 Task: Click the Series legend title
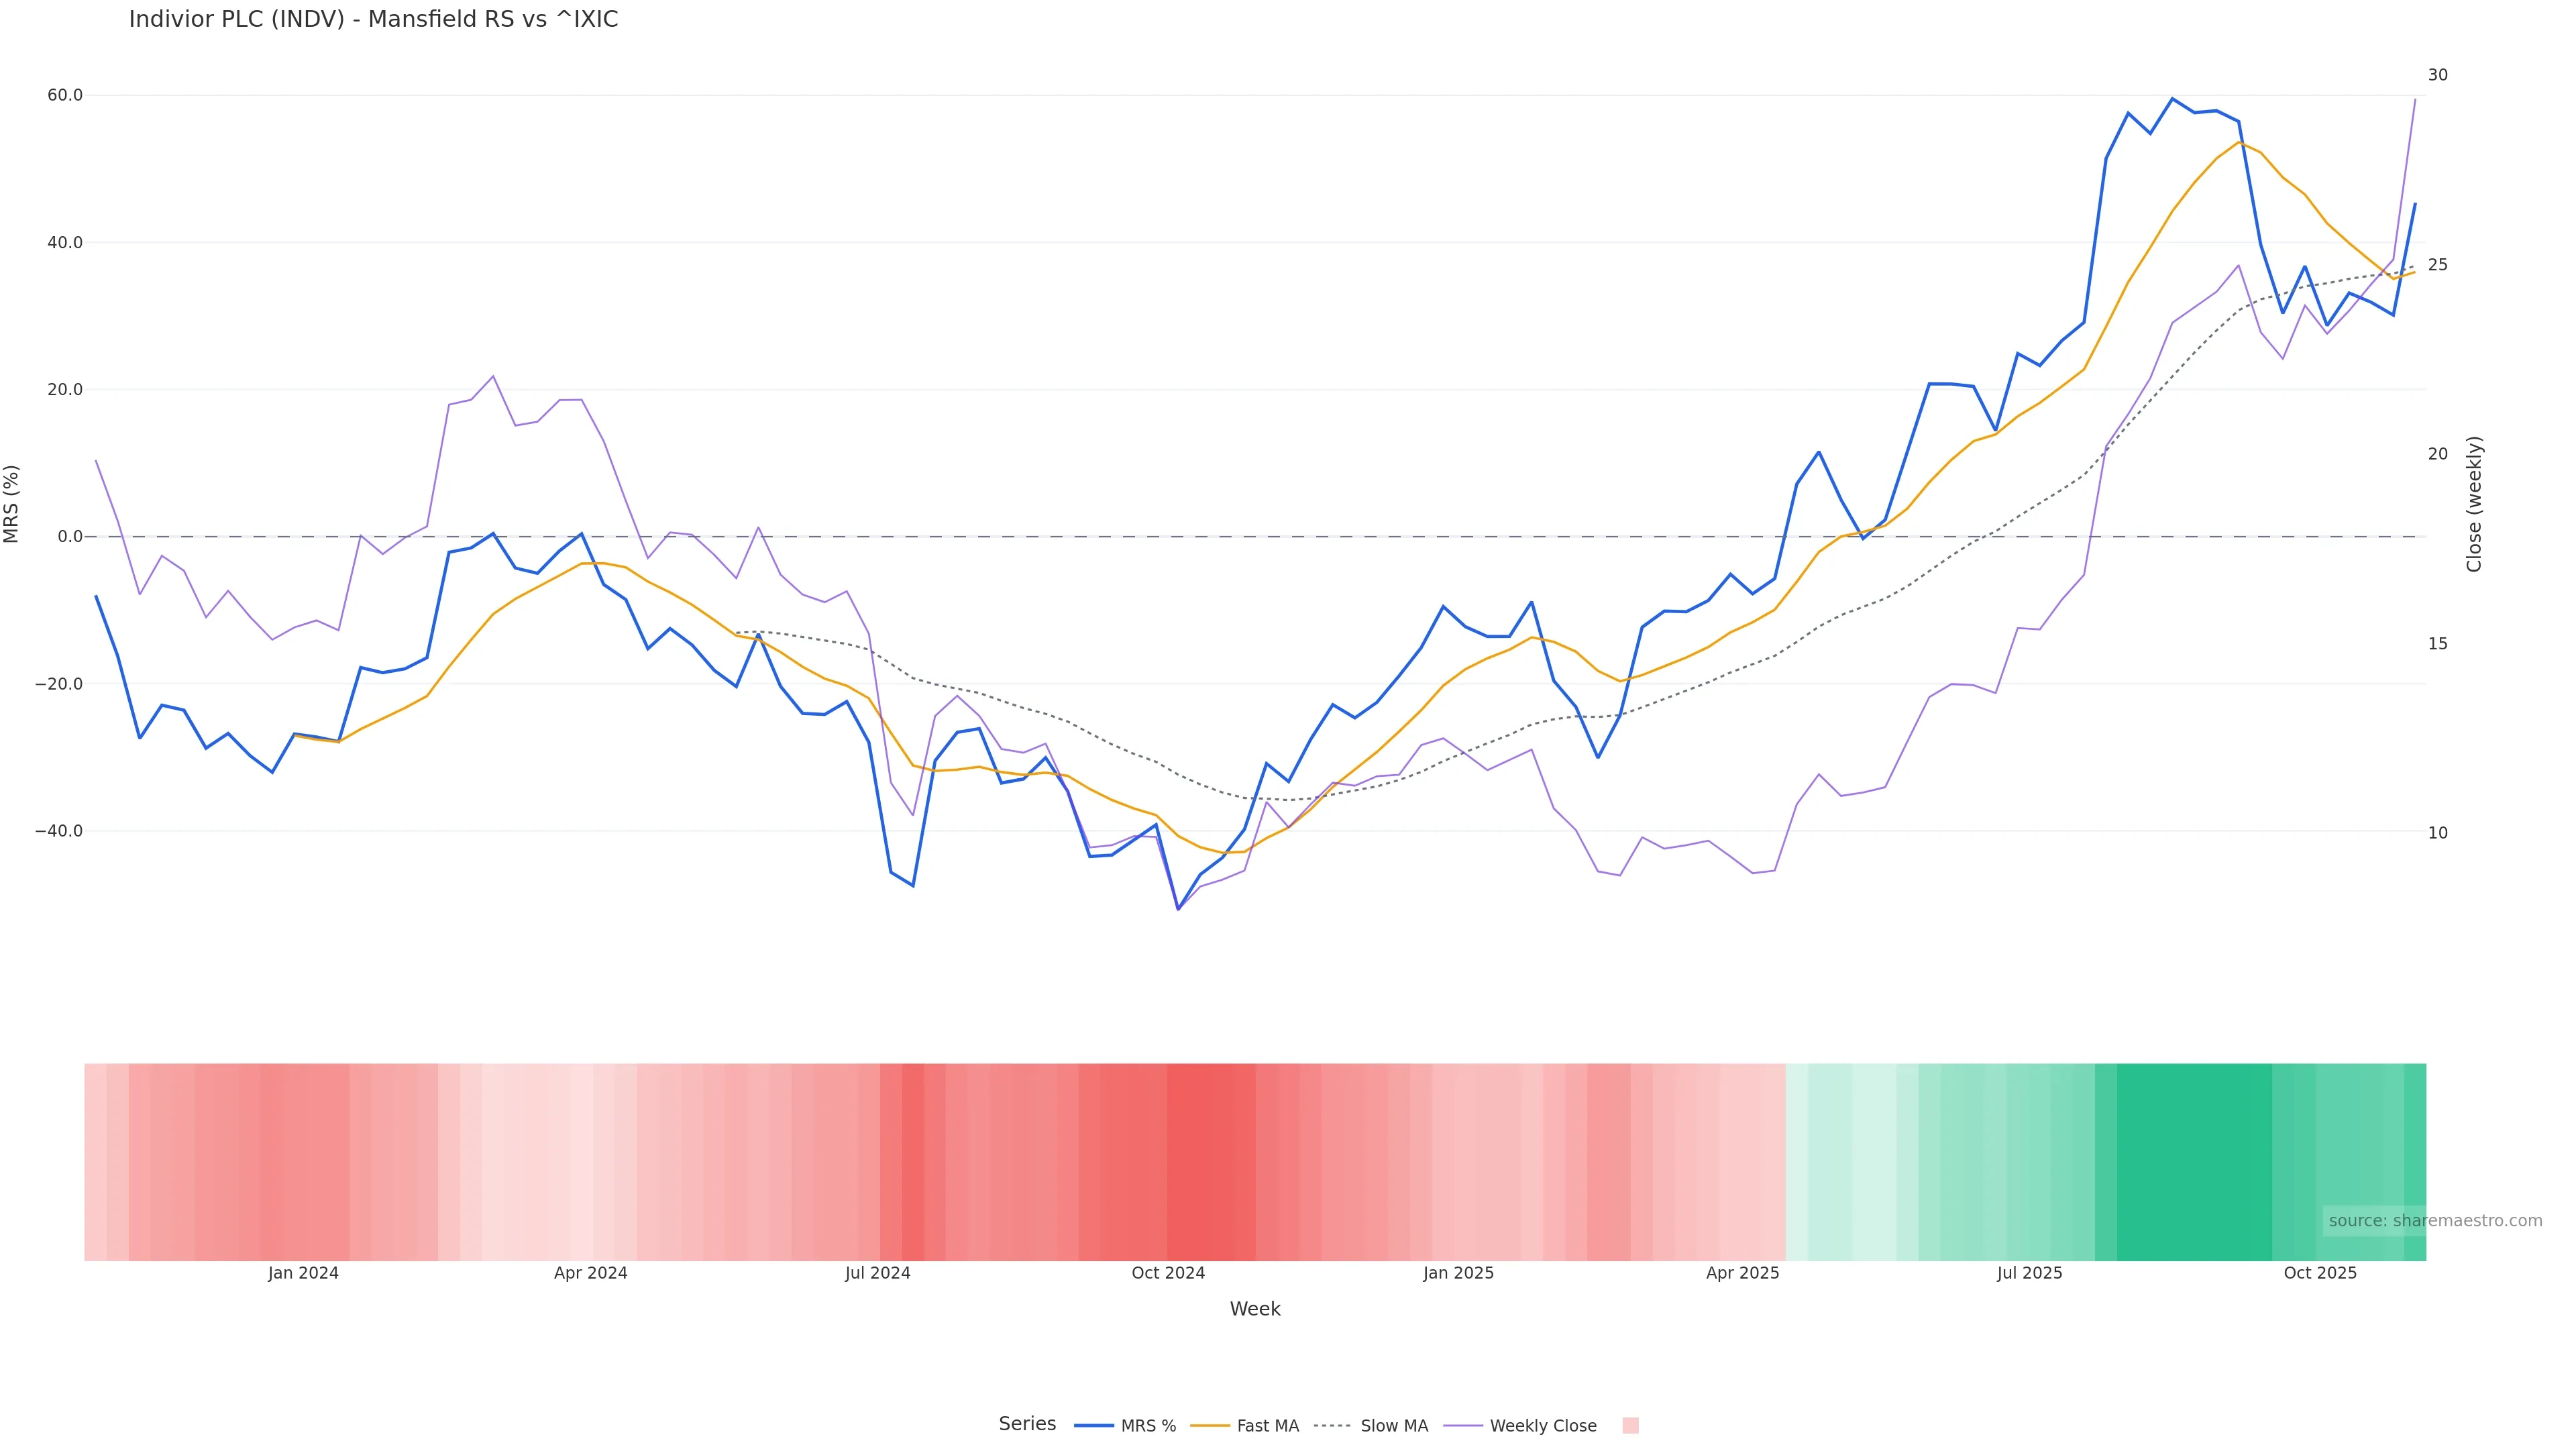[x=1027, y=1424]
